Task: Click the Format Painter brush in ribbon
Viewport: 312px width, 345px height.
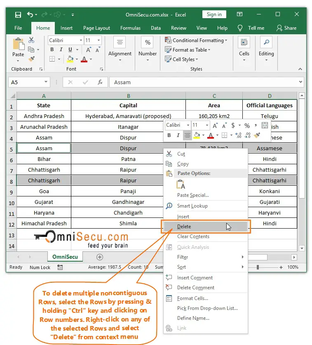Action: [x=32, y=59]
